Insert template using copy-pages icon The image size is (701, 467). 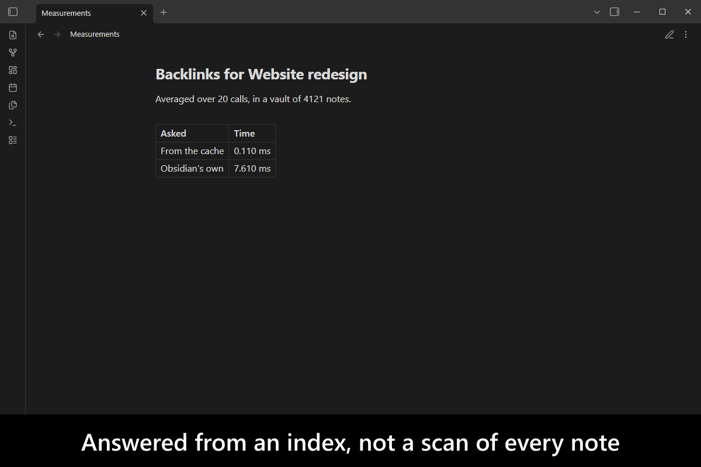coord(13,105)
